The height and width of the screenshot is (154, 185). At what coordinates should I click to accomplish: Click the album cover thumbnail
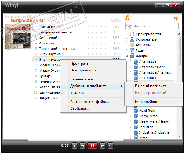click(18, 36)
